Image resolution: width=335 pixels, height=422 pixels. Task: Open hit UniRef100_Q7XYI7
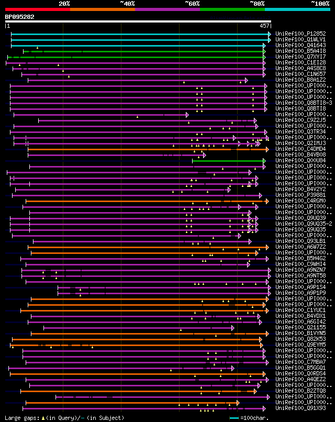point(300,57)
